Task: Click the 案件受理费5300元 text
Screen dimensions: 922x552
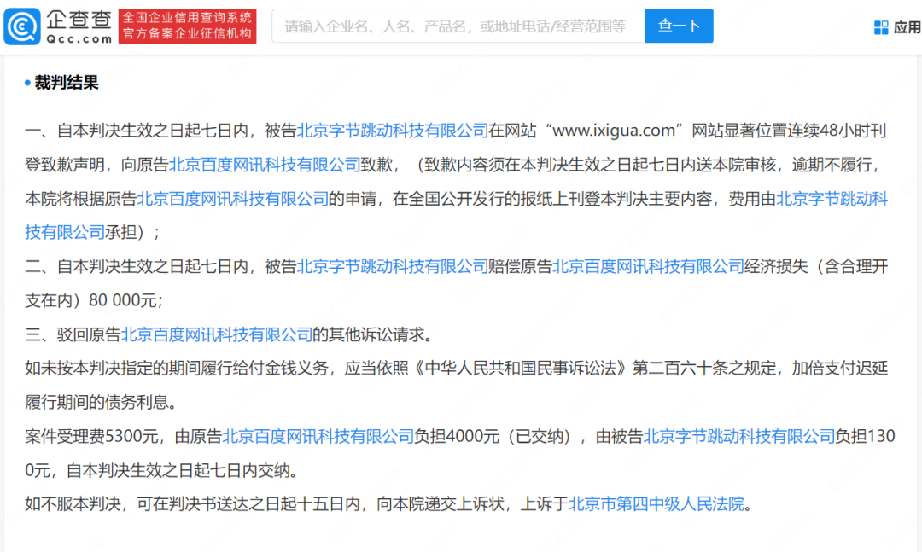Action: tap(91, 436)
